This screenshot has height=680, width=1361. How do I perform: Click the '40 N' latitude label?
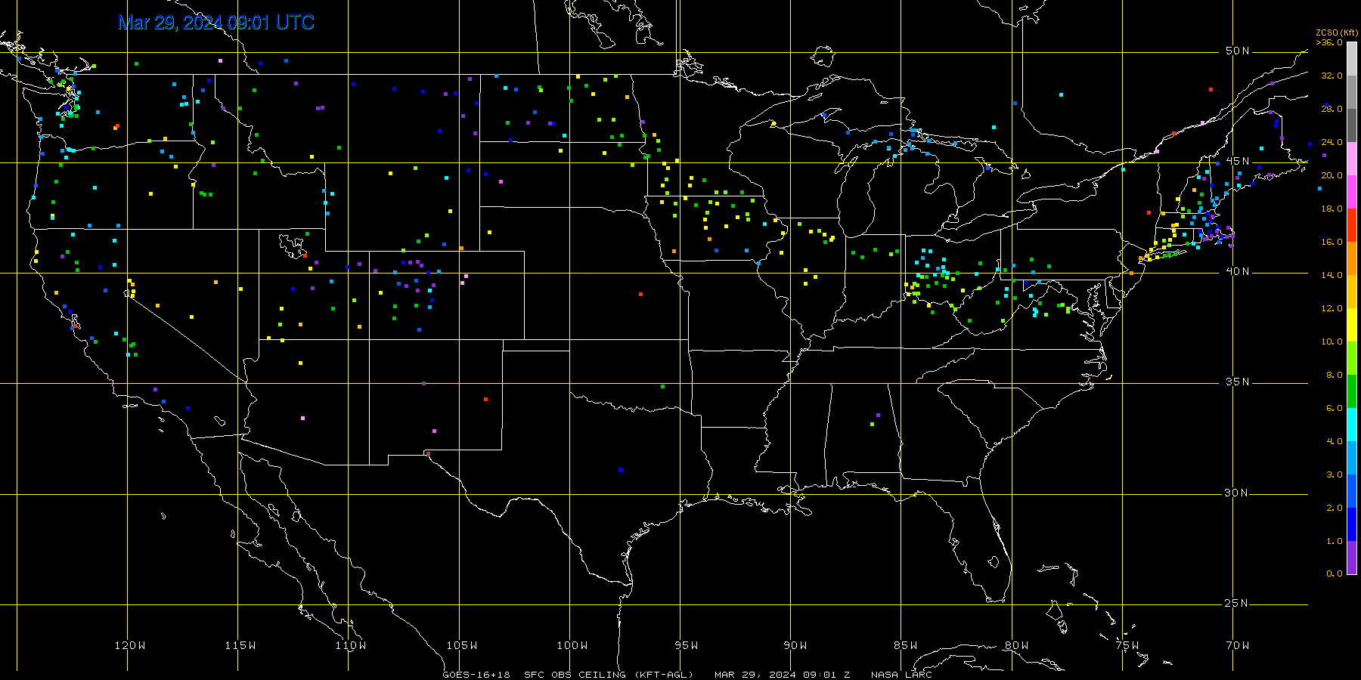[x=1238, y=272]
